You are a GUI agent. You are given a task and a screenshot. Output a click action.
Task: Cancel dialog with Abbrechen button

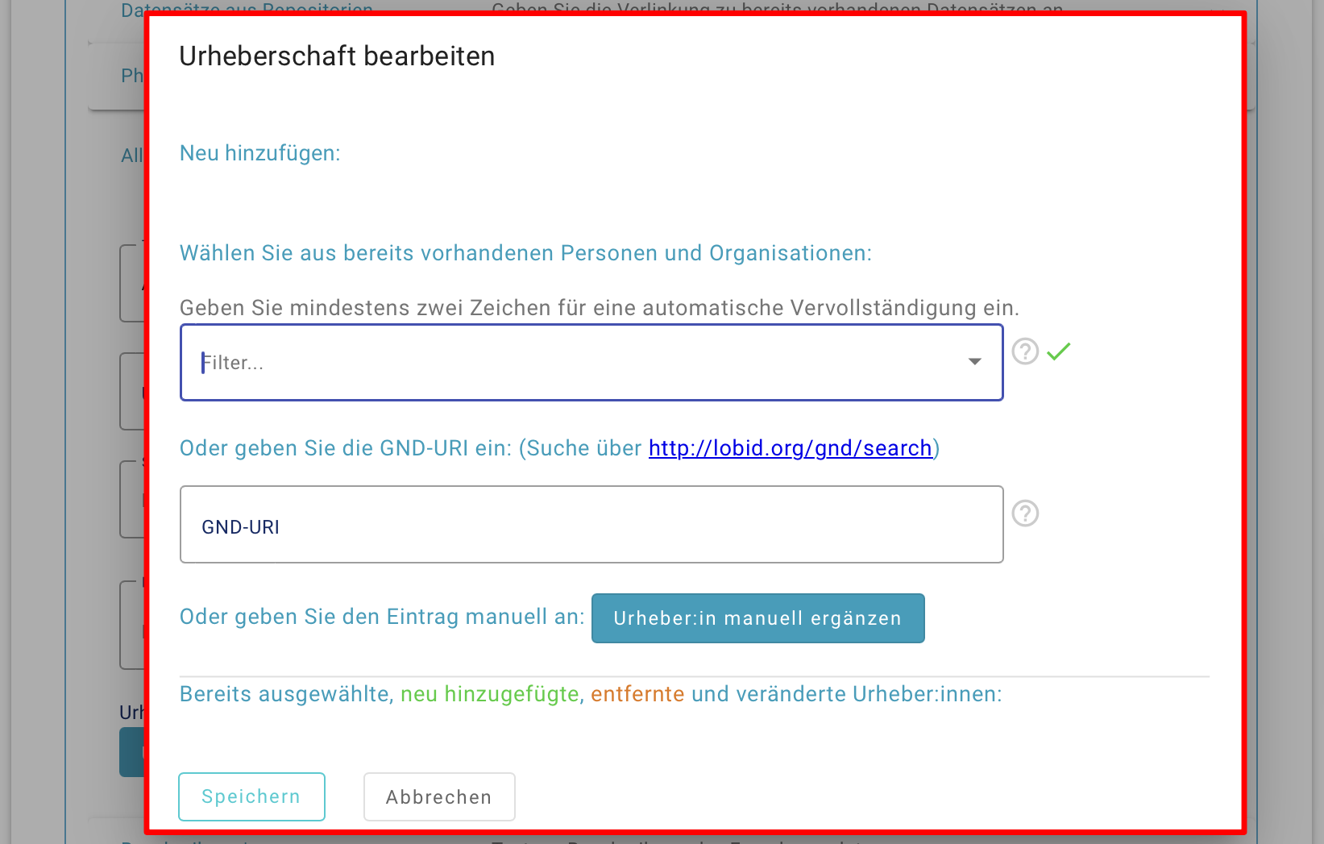(x=439, y=797)
